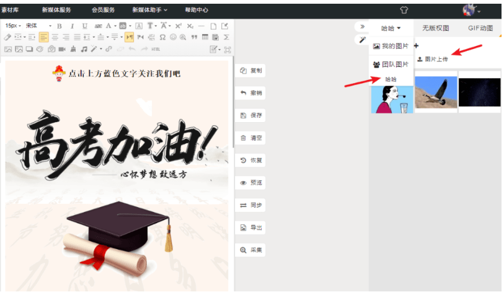Image resolution: width=504 pixels, height=292 pixels.
Task: Open the 会员服务 menu
Action: (103, 10)
